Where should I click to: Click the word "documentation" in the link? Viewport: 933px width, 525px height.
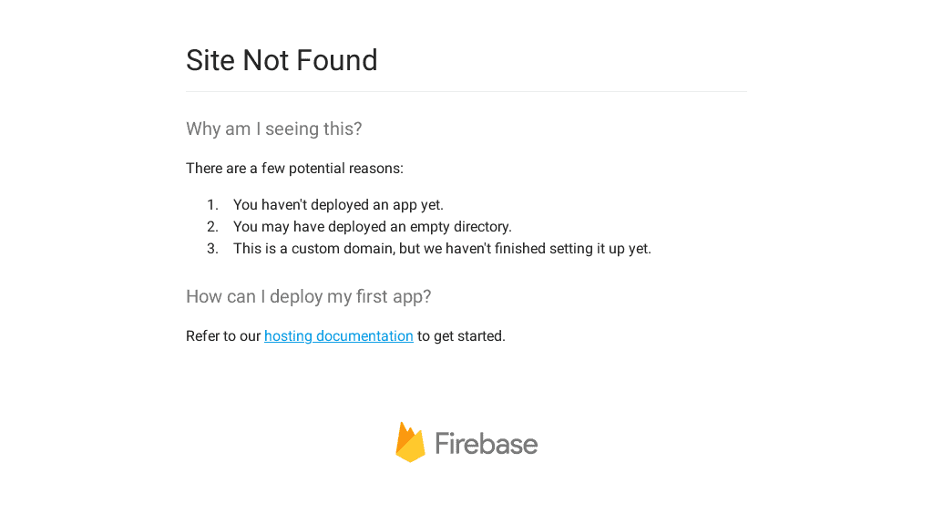[364, 336]
